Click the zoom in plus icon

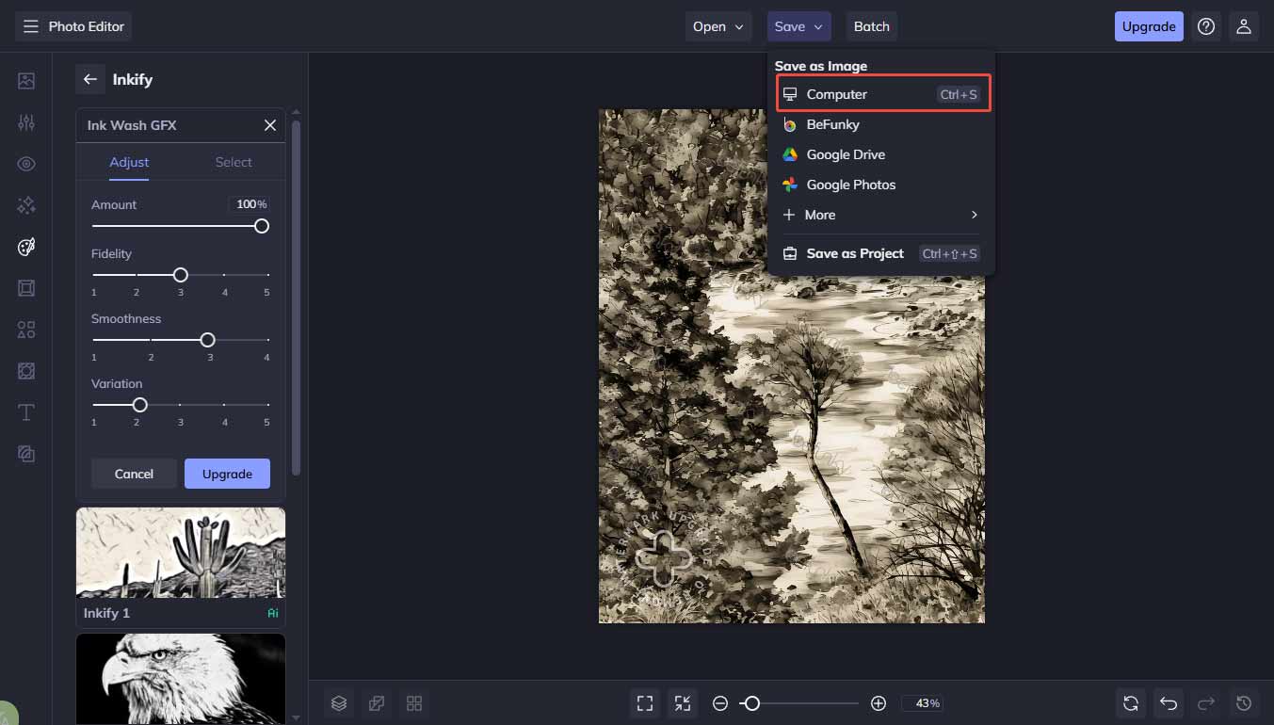point(879,703)
